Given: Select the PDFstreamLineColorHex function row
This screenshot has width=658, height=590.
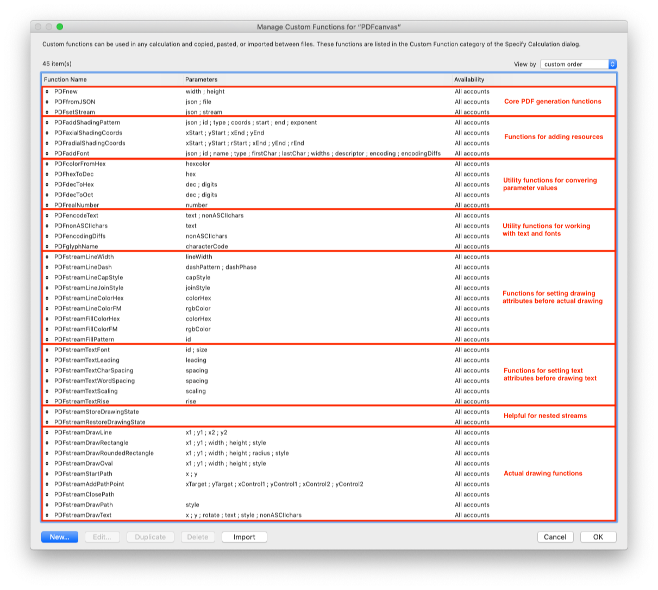Looking at the screenshot, I should pyautogui.click(x=329, y=298).
